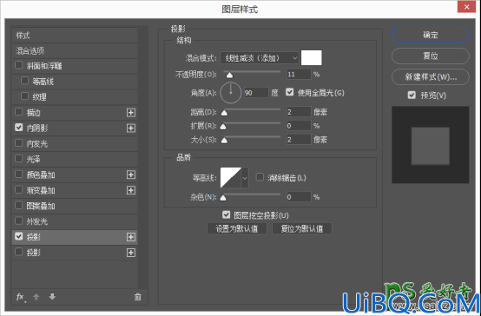Click plus icon beside 颜色叠加
This screenshot has width=481, height=316.
(131, 174)
